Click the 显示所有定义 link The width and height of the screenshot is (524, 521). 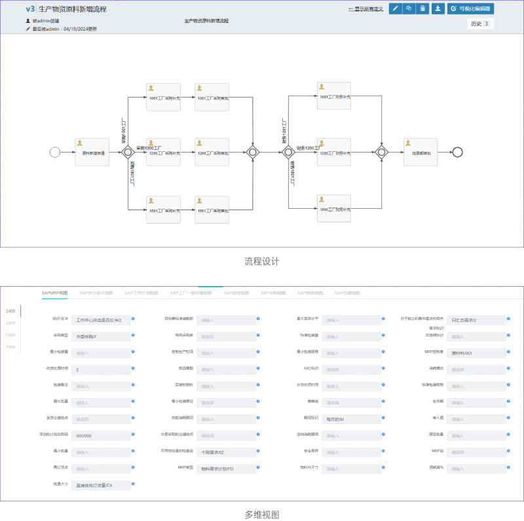coord(366,9)
